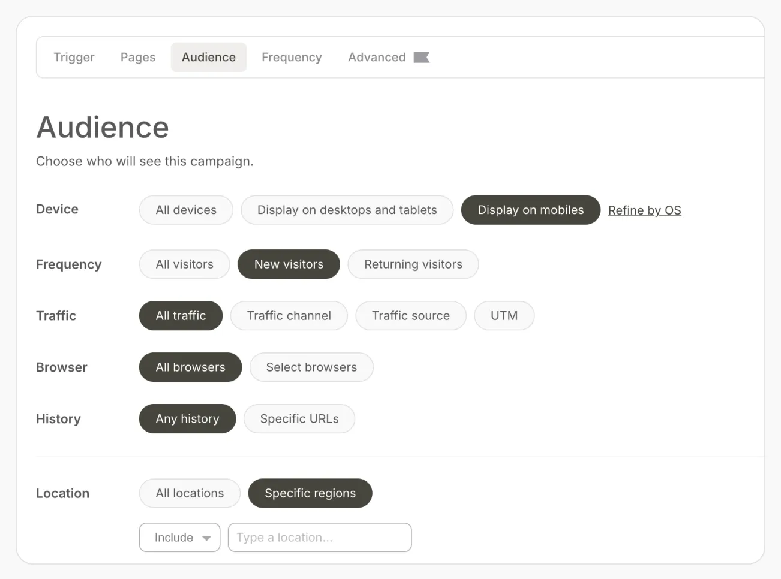Select "All devices" for Device targeting

coord(186,210)
